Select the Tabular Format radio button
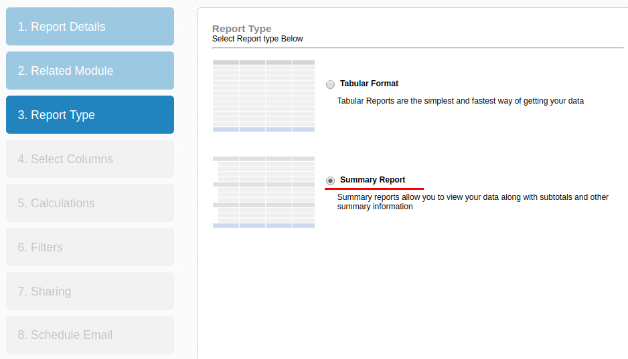Viewport: 628px width, 359px height. [x=330, y=84]
